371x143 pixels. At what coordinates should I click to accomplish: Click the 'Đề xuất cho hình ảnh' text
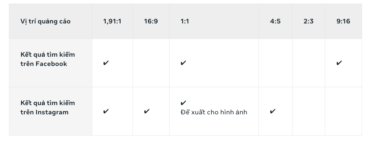(x=214, y=112)
